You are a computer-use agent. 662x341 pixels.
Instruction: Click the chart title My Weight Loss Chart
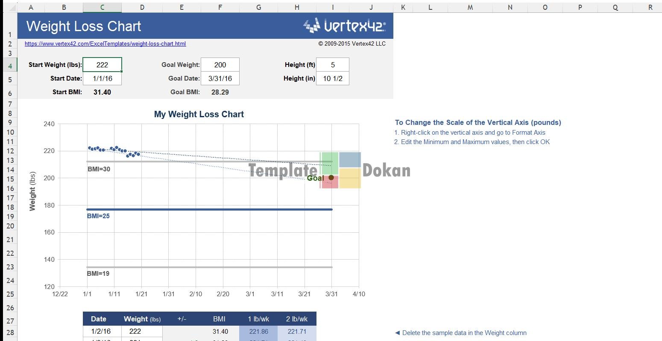[199, 114]
